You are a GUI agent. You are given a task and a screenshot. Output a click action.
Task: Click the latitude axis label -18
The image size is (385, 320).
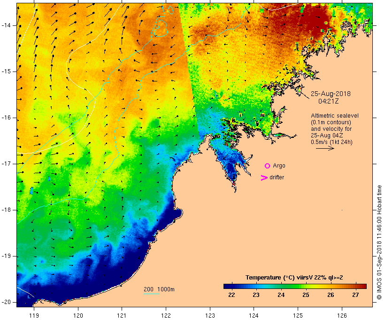pyautogui.click(x=6, y=210)
